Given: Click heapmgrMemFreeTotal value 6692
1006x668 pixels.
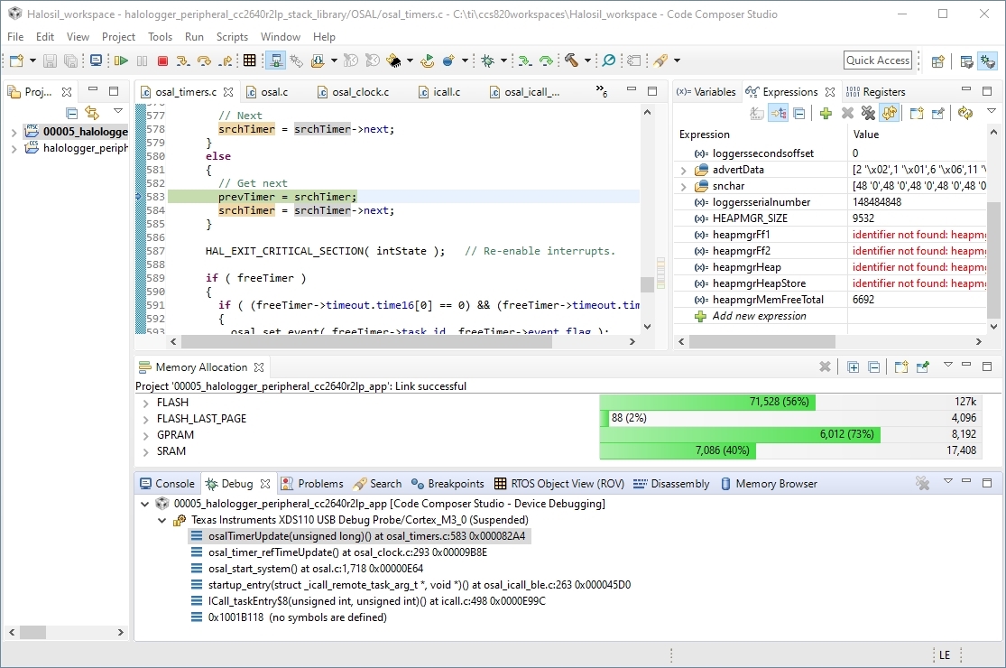Looking at the screenshot, I should pyautogui.click(x=863, y=300).
